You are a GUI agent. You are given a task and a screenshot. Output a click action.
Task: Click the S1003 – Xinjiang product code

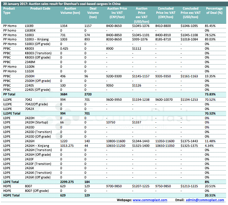38,39
